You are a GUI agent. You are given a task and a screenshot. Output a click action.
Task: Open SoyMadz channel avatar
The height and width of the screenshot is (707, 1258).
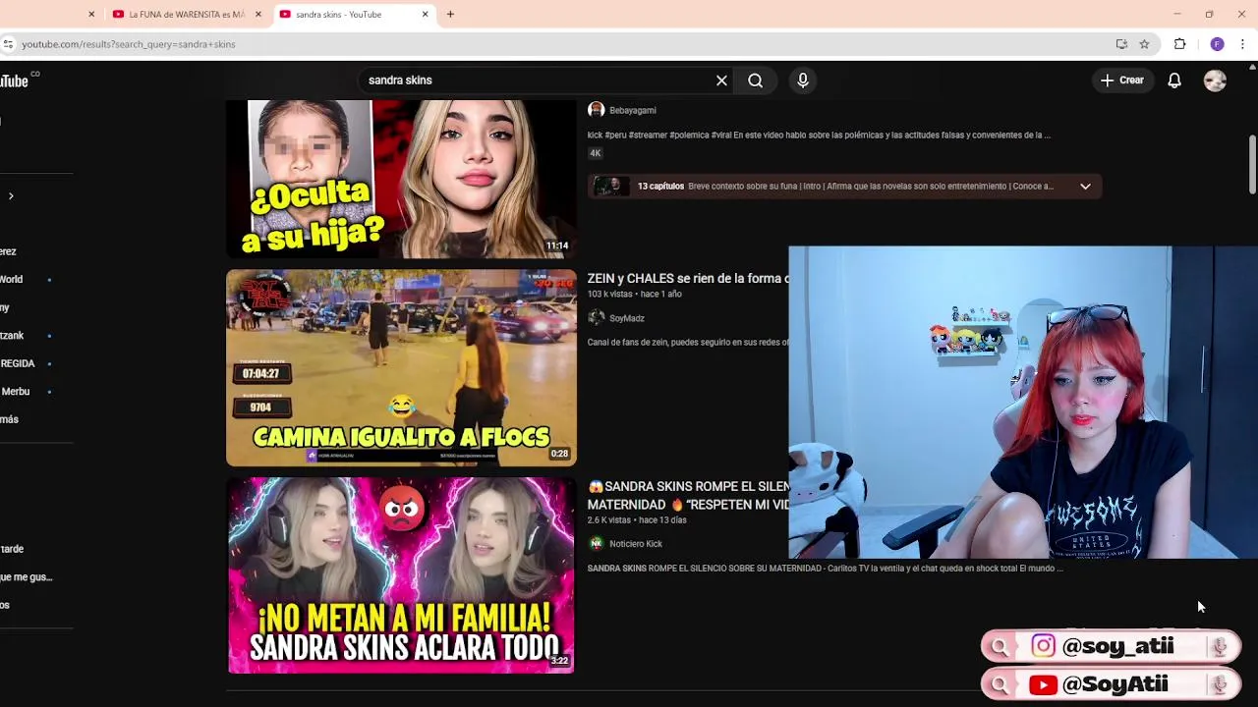596,318
